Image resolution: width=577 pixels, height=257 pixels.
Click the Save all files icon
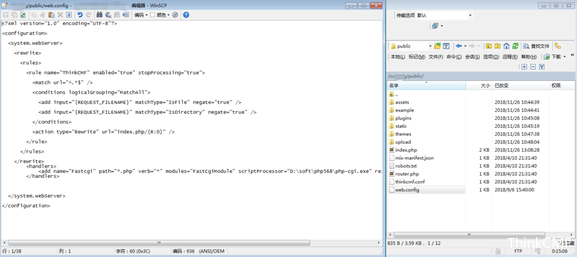click(14, 15)
